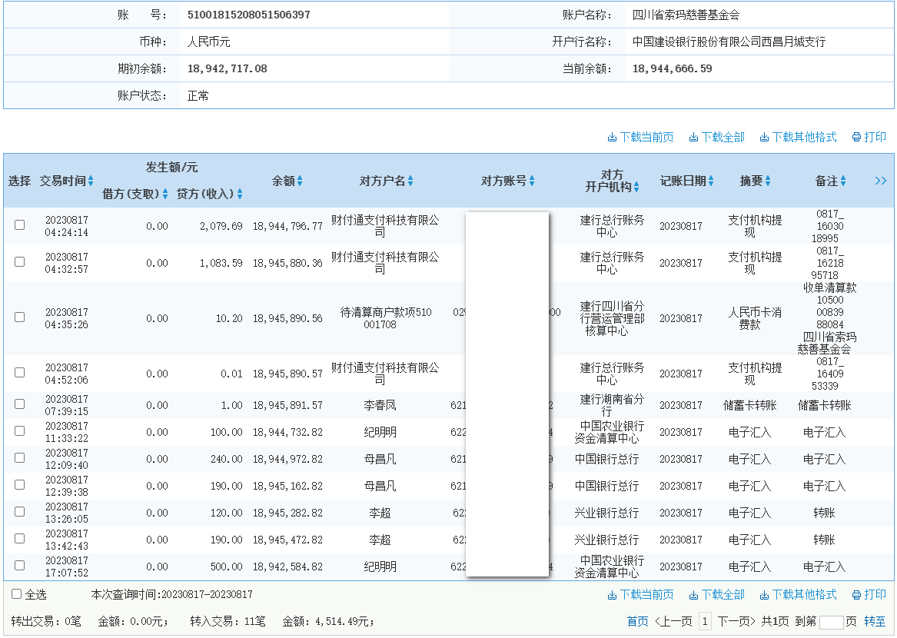The height and width of the screenshot is (638, 897).
Task: Click 建行湖南省分行 institution cell
Action: pos(612,405)
